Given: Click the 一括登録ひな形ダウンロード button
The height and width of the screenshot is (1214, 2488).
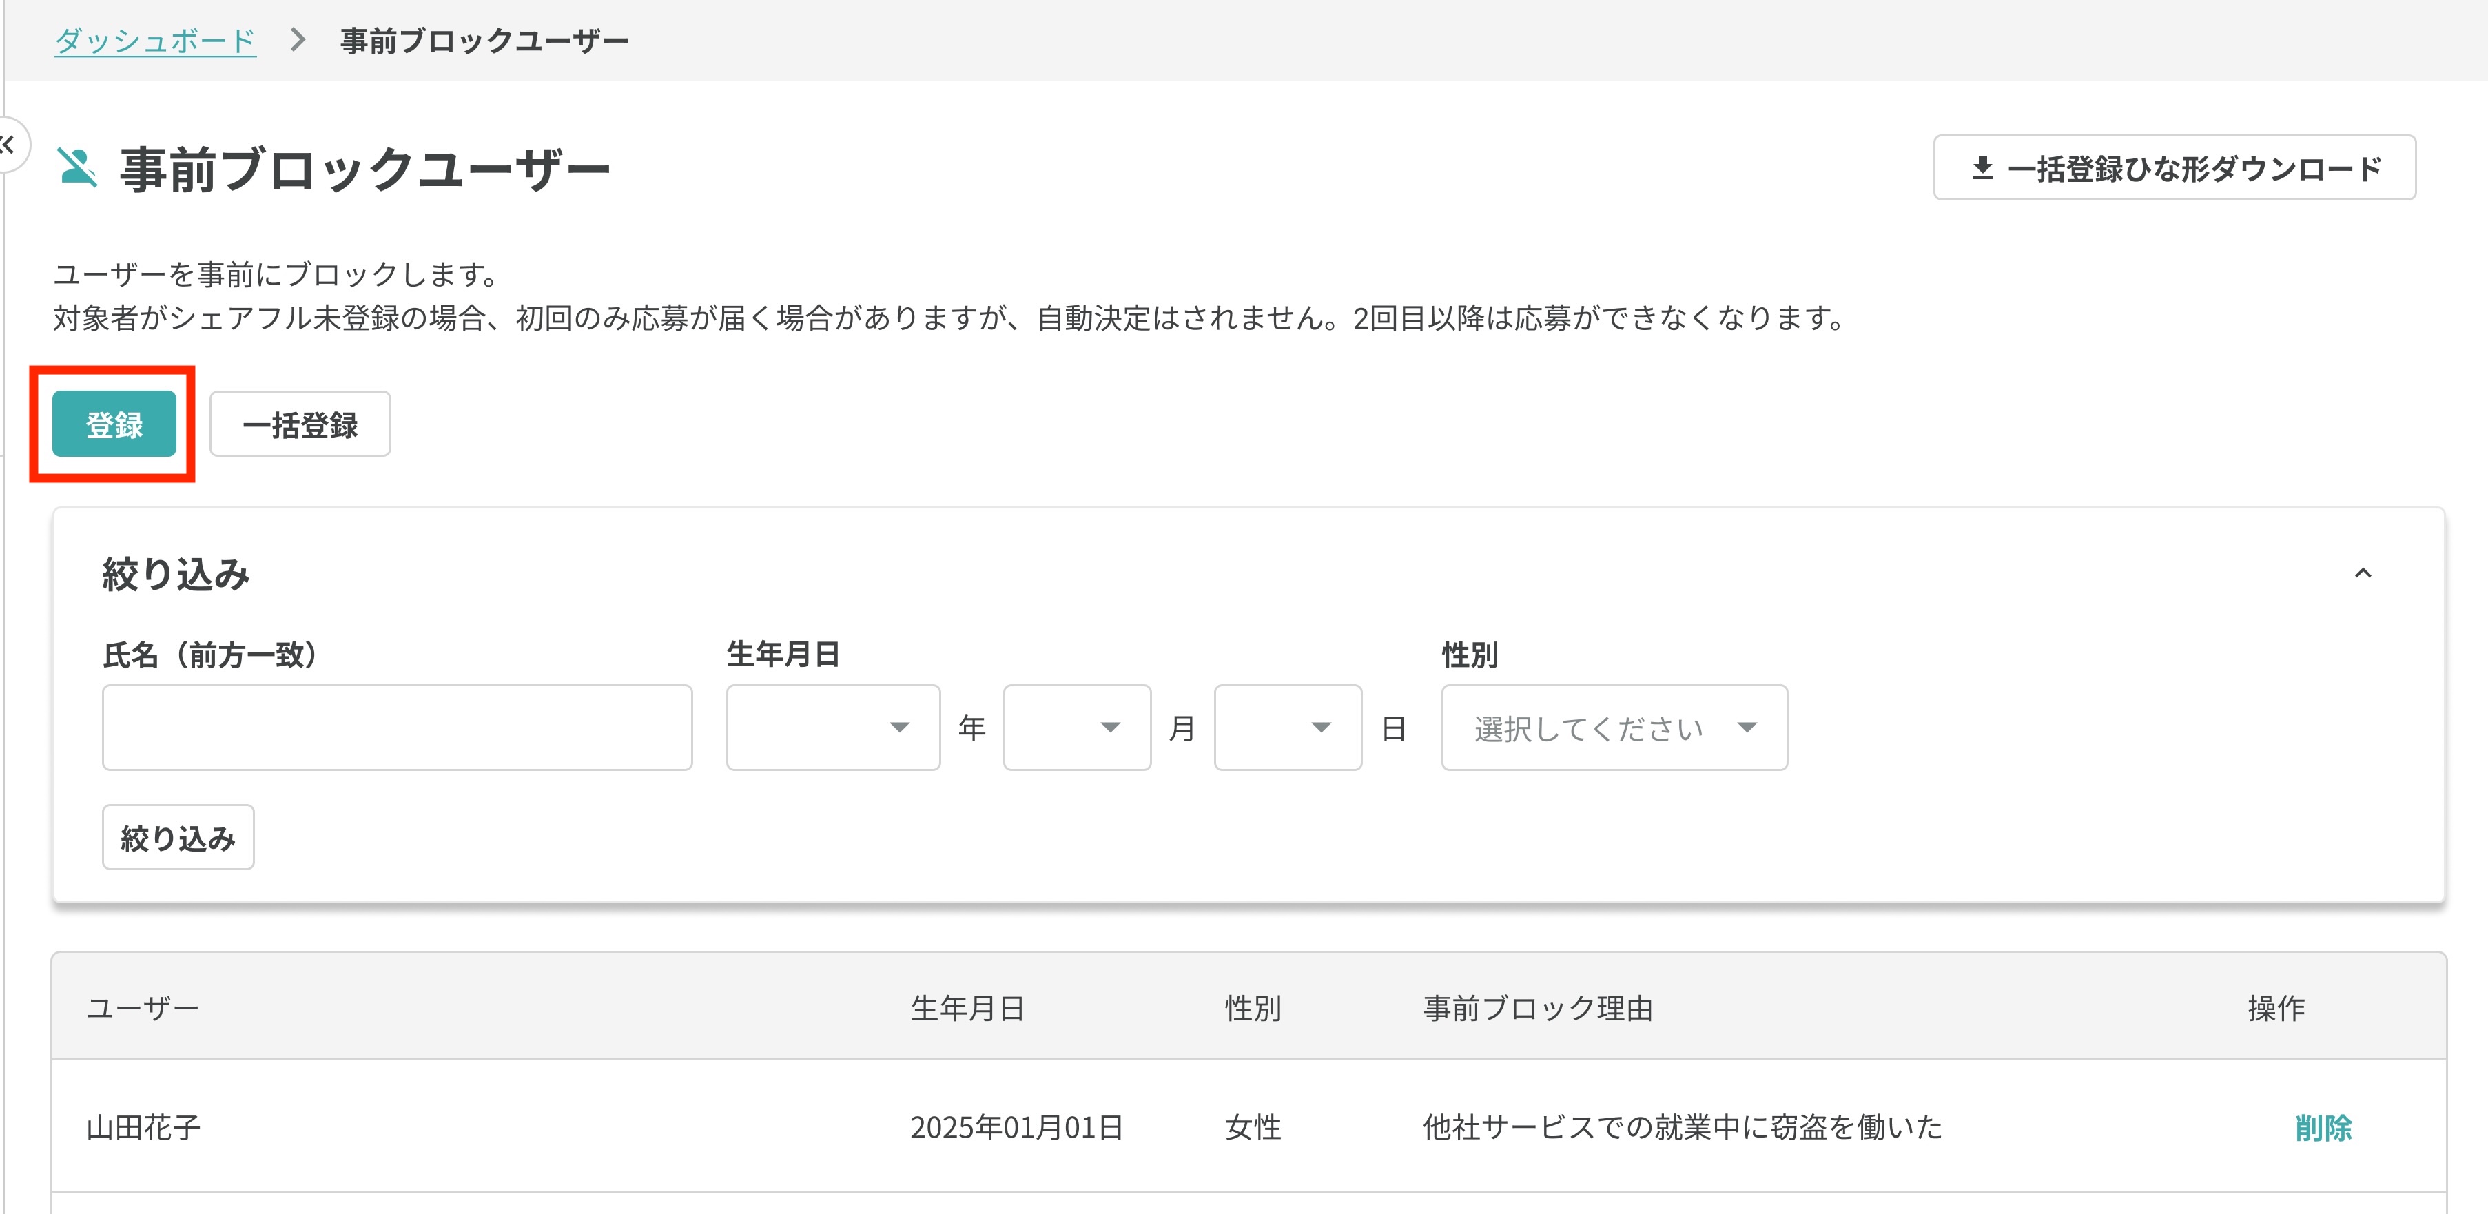Looking at the screenshot, I should 2174,168.
